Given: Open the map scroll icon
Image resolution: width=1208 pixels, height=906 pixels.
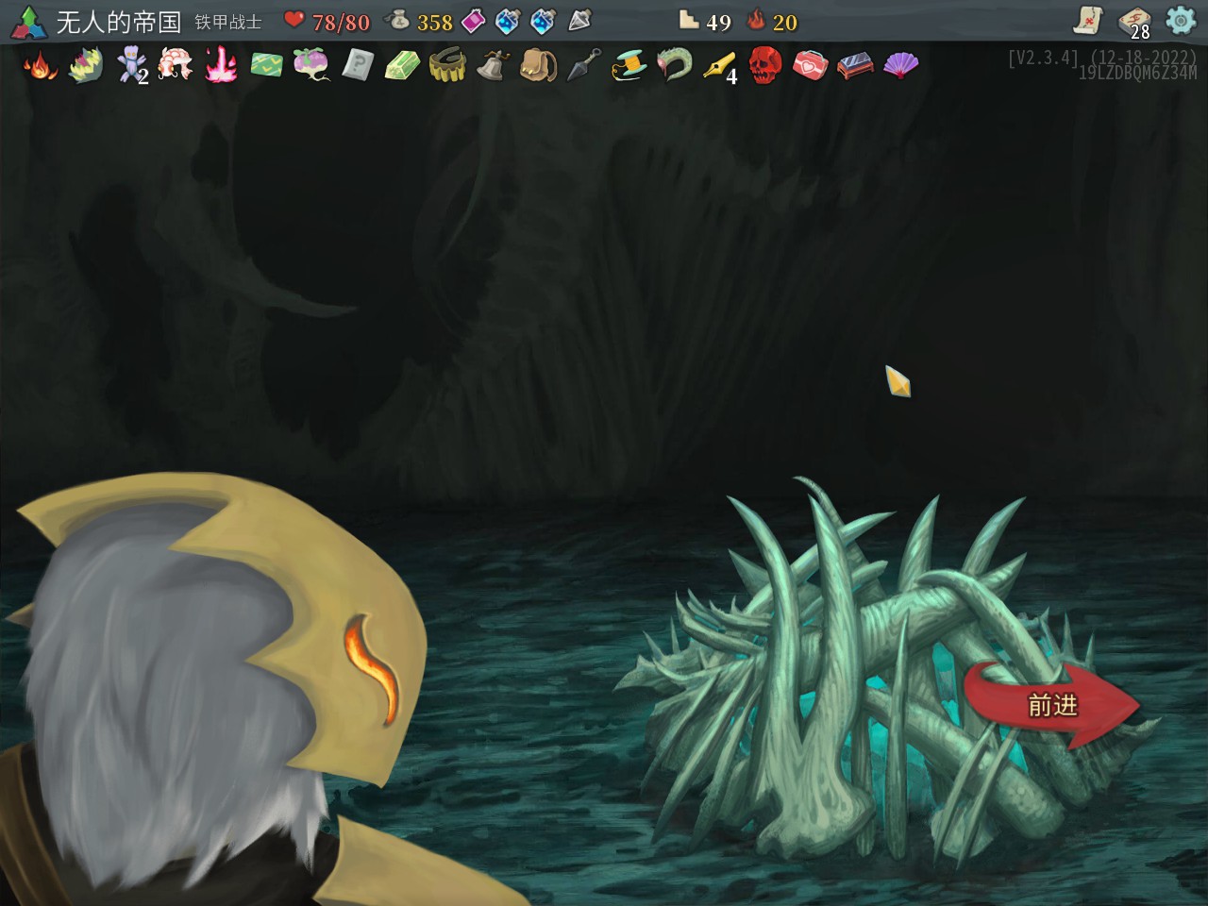Looking at the screenshot, I should 1089,20.
